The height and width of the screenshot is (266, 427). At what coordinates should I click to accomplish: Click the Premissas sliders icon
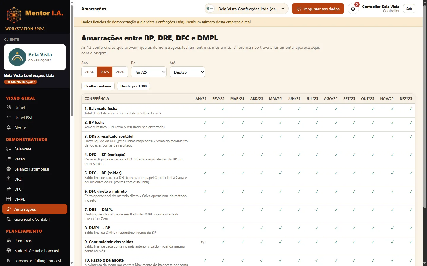click(x=9, y=241)
